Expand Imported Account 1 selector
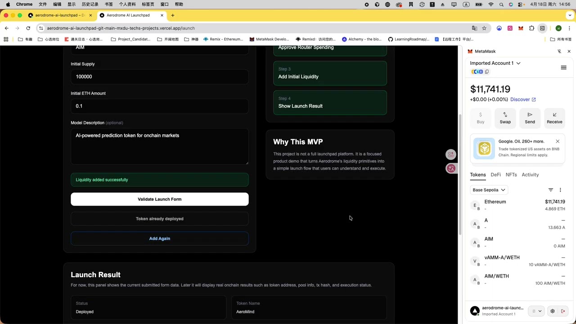Viewport: 576px width, 324px height. click(495, 63)
